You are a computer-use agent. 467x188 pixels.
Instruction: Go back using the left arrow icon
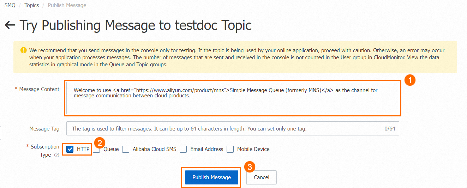tap(10, 25)
